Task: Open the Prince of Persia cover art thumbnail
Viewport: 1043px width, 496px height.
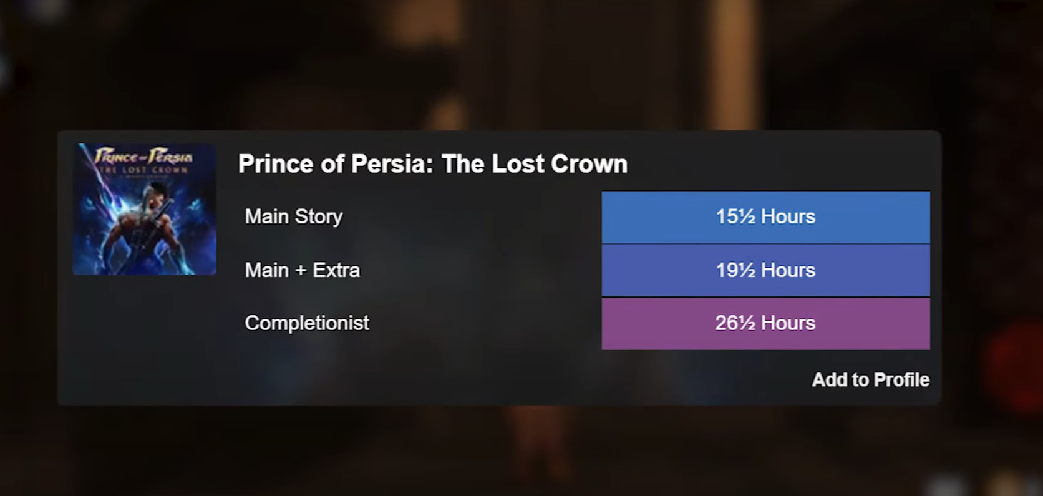Action: click(x=144, y=209)
